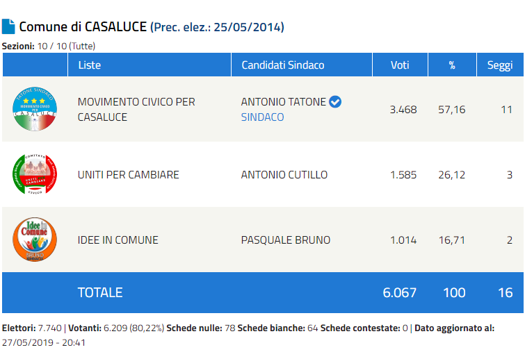
Task: Click the Liste column header
Action: point(89,65)
